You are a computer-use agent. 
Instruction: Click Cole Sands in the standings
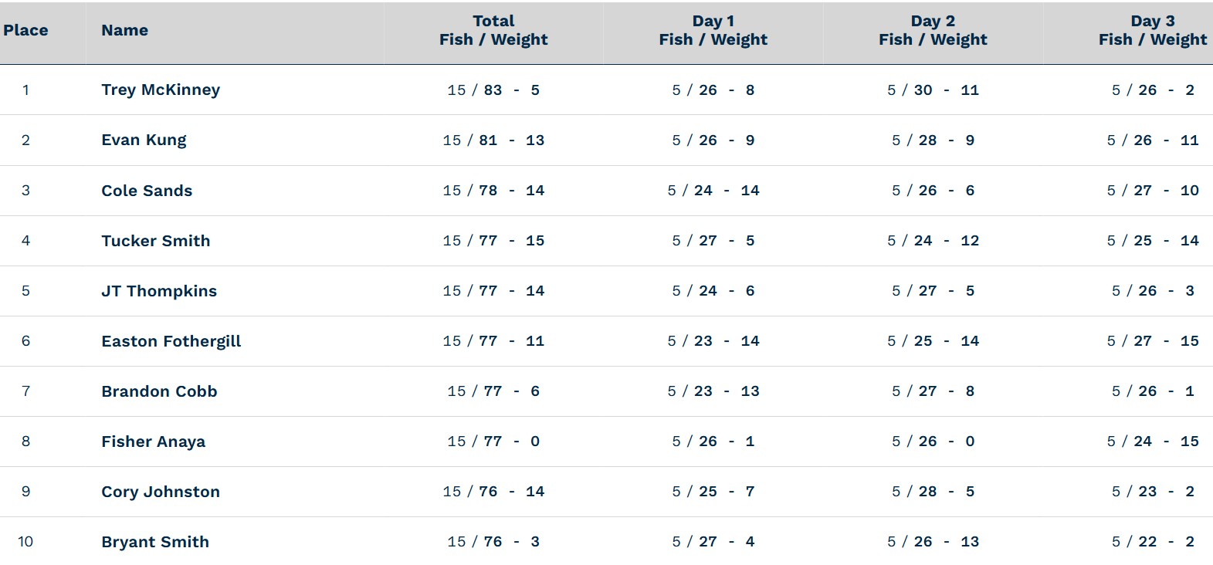[x=147, y=191]
